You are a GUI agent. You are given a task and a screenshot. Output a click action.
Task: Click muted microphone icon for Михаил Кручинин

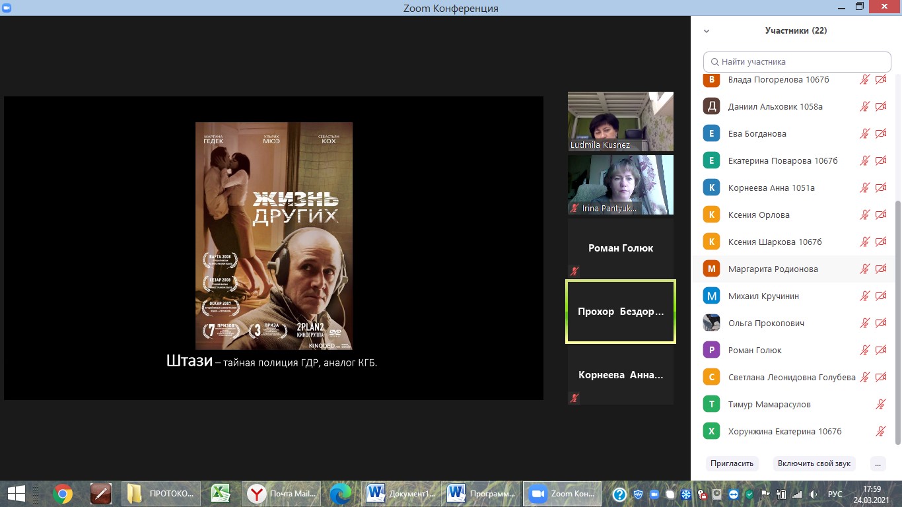coord(864,296)
